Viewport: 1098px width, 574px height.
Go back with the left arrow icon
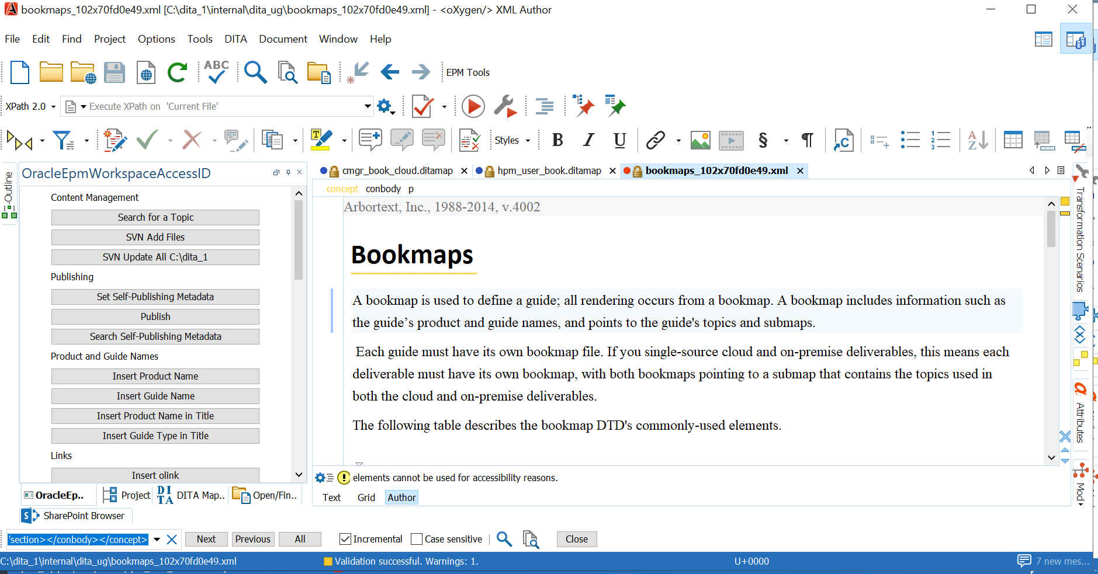(390, 72)
